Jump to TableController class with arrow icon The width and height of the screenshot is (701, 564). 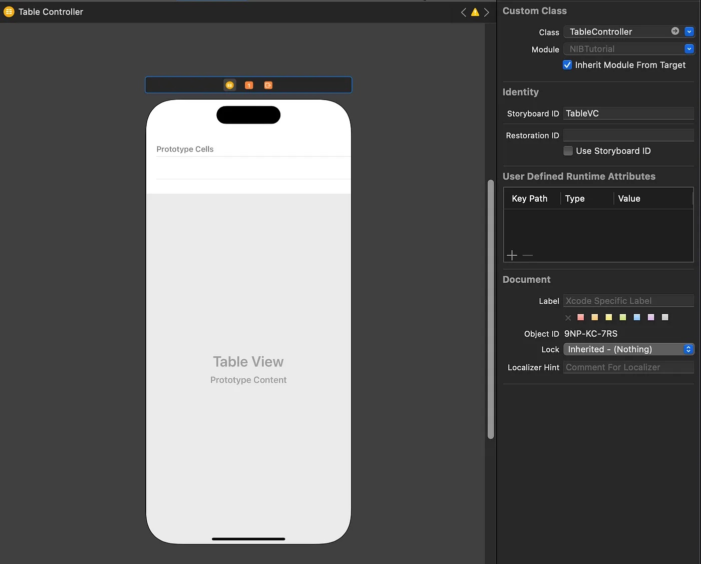pos(675,31)
